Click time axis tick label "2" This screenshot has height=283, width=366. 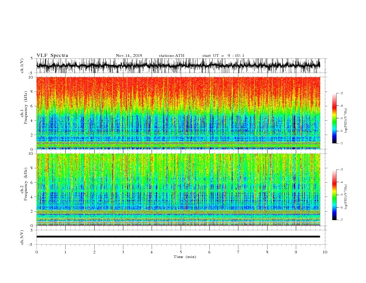[94, 252]
